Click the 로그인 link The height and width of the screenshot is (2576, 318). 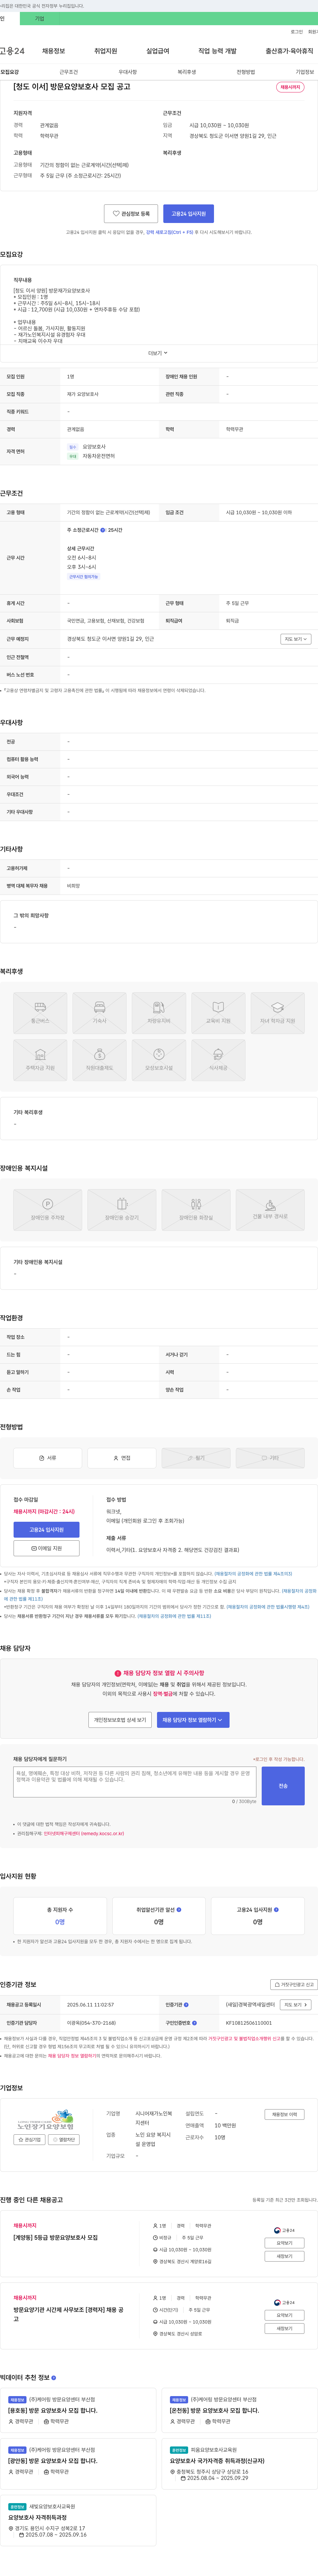click(297, 32)
